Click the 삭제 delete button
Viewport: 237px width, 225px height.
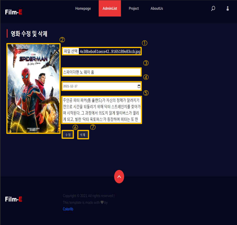coord(83,135)
